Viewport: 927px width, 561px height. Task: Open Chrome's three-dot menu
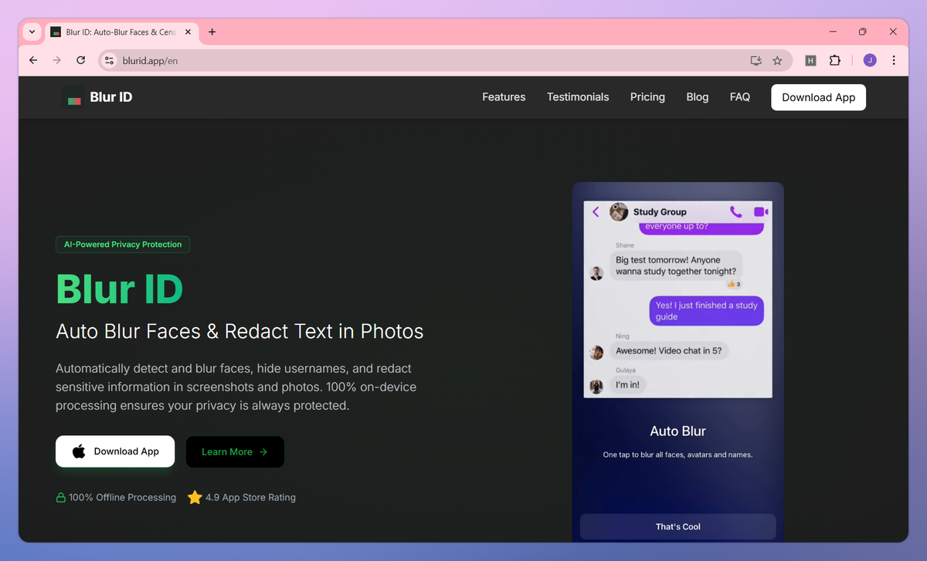(894, 59)
